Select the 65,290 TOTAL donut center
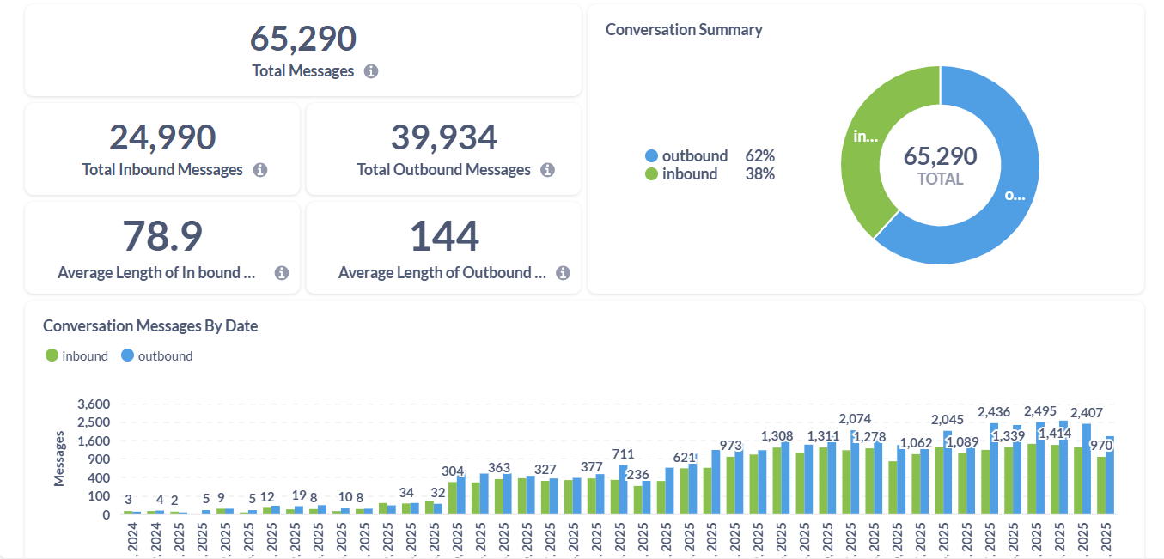This screenshot has height=559, width=1164. point(940,165)
